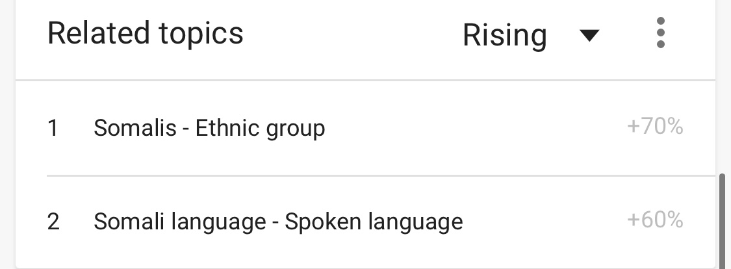The height and width of the screenshot is (269, 731).
Task: Click the downward triangle arrow beside Rising
Action: pos(589,35)
